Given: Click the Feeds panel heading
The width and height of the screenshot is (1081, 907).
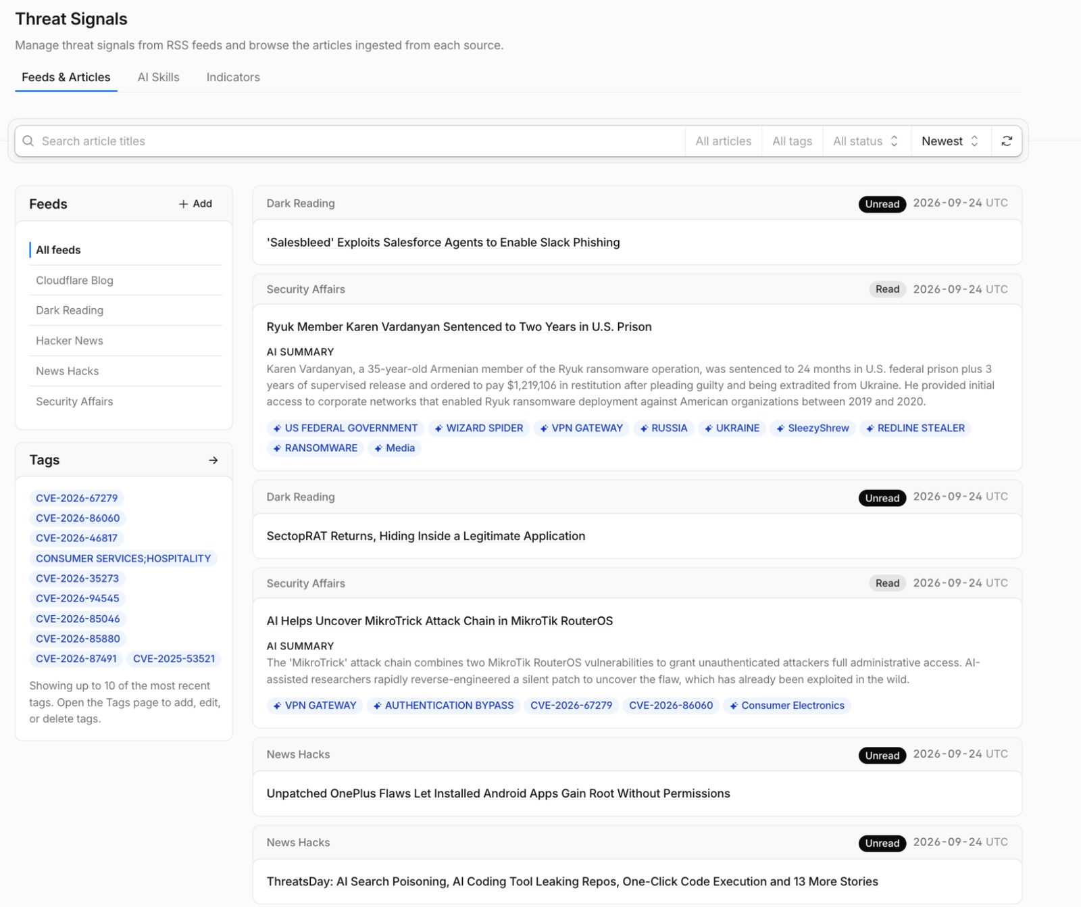Looking at the screenshot, I should point(48,204).
